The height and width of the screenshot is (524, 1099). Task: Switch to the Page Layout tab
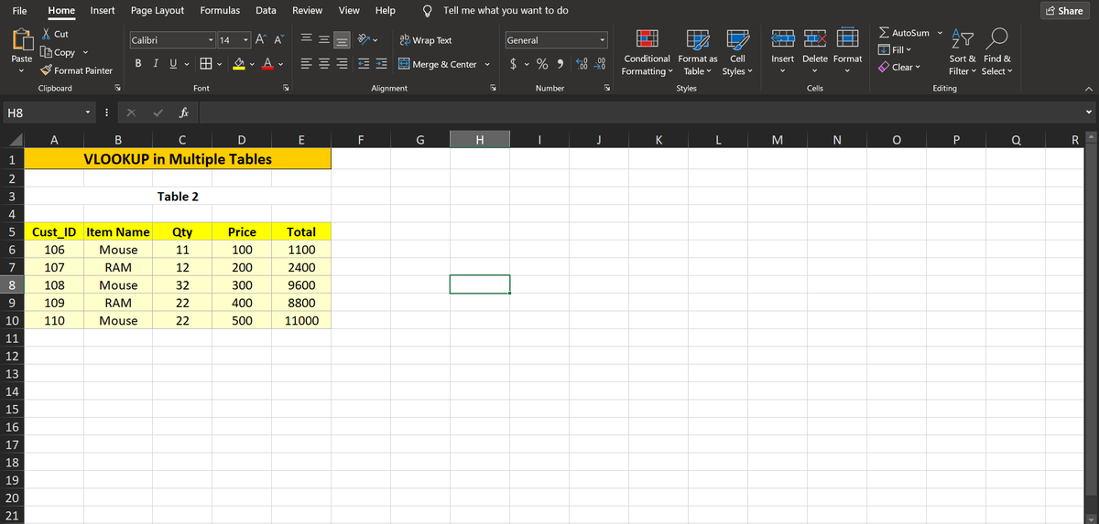pos(158,10)
